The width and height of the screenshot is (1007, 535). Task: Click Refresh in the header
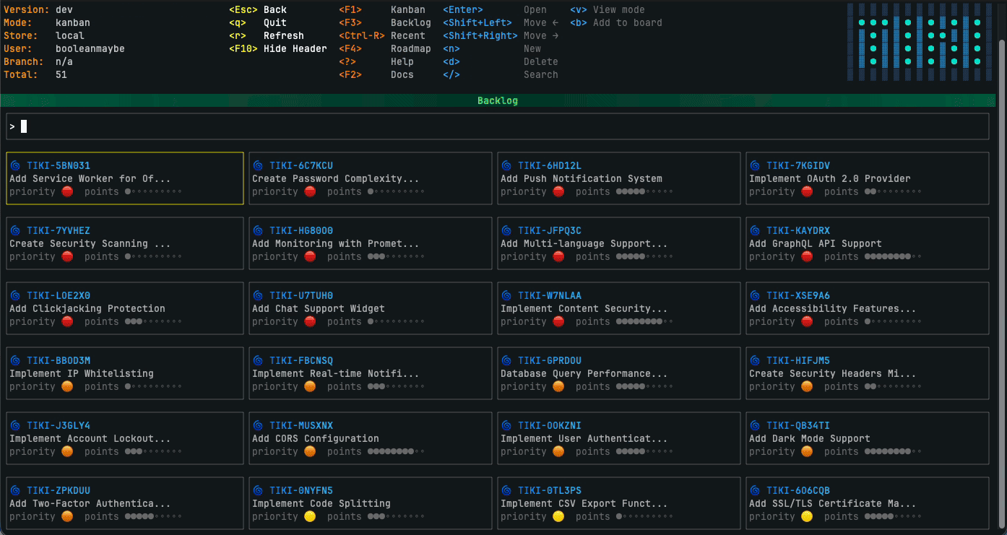(284, 35)
